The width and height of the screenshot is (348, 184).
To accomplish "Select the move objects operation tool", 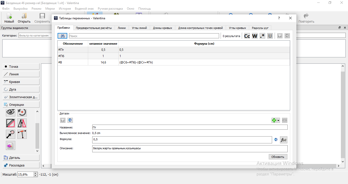I will [x=11, y=134].
